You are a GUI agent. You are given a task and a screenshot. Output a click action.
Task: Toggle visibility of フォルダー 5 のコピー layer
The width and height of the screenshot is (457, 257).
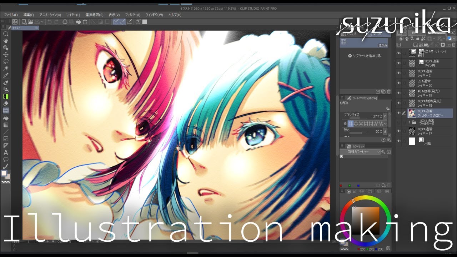pyautogui.click(x=399, y=113)
